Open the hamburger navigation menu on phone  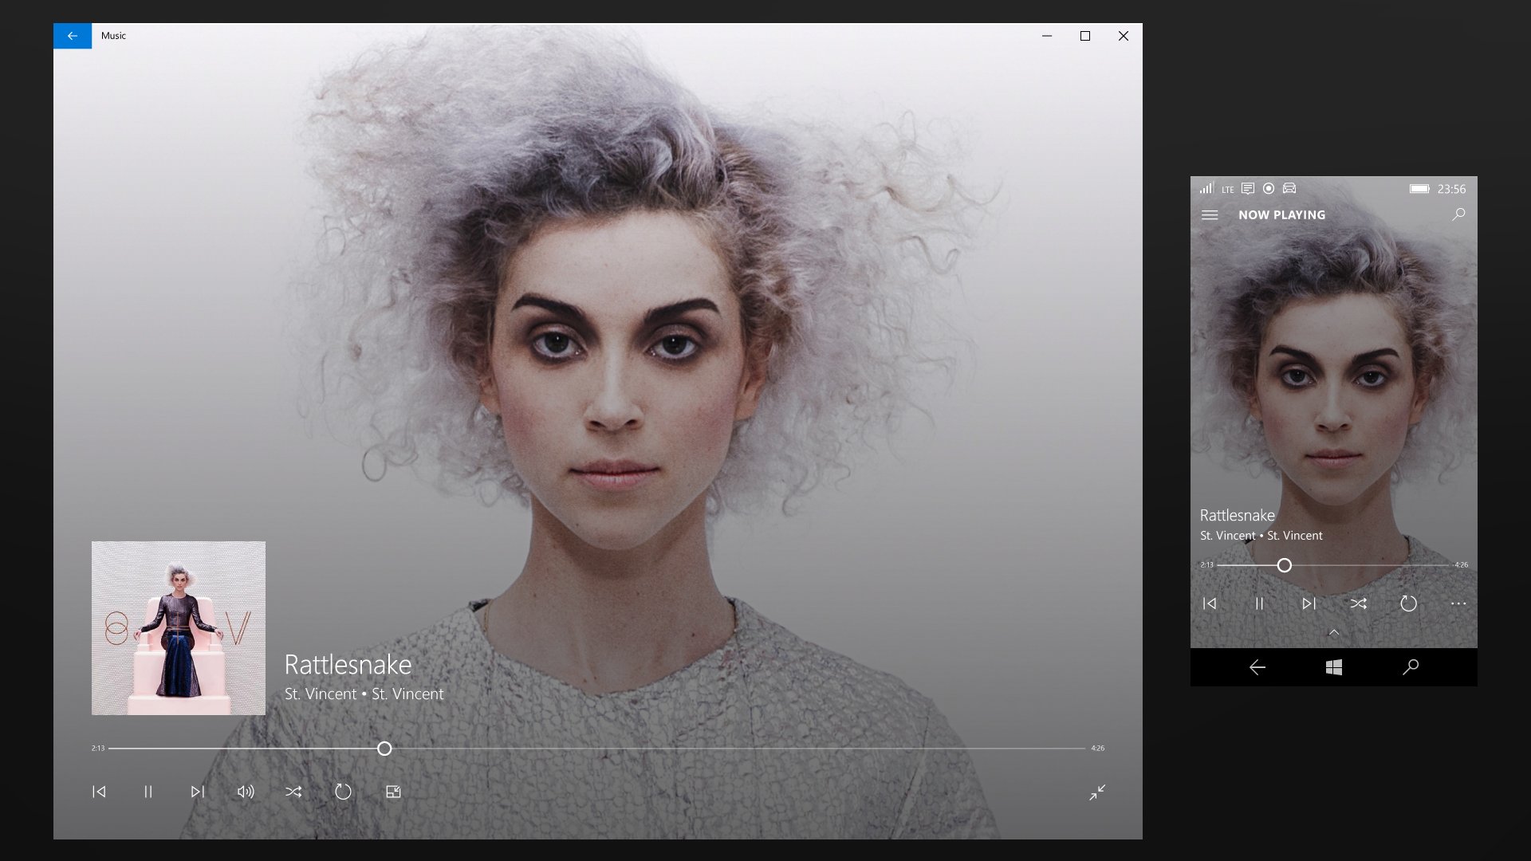(1210, 214)
